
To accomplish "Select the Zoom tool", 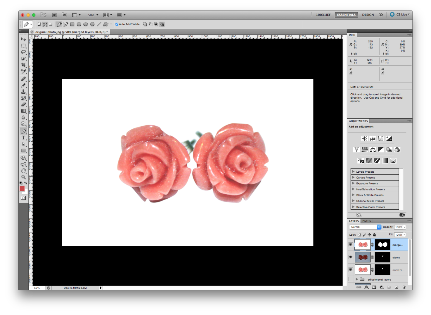I will point(24,177).
